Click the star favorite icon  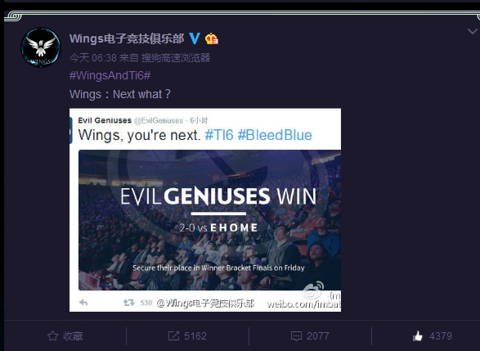click(x=52, y=336)
